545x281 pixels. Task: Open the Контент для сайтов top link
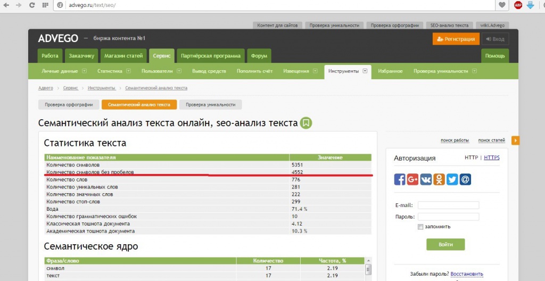(277, 26)
